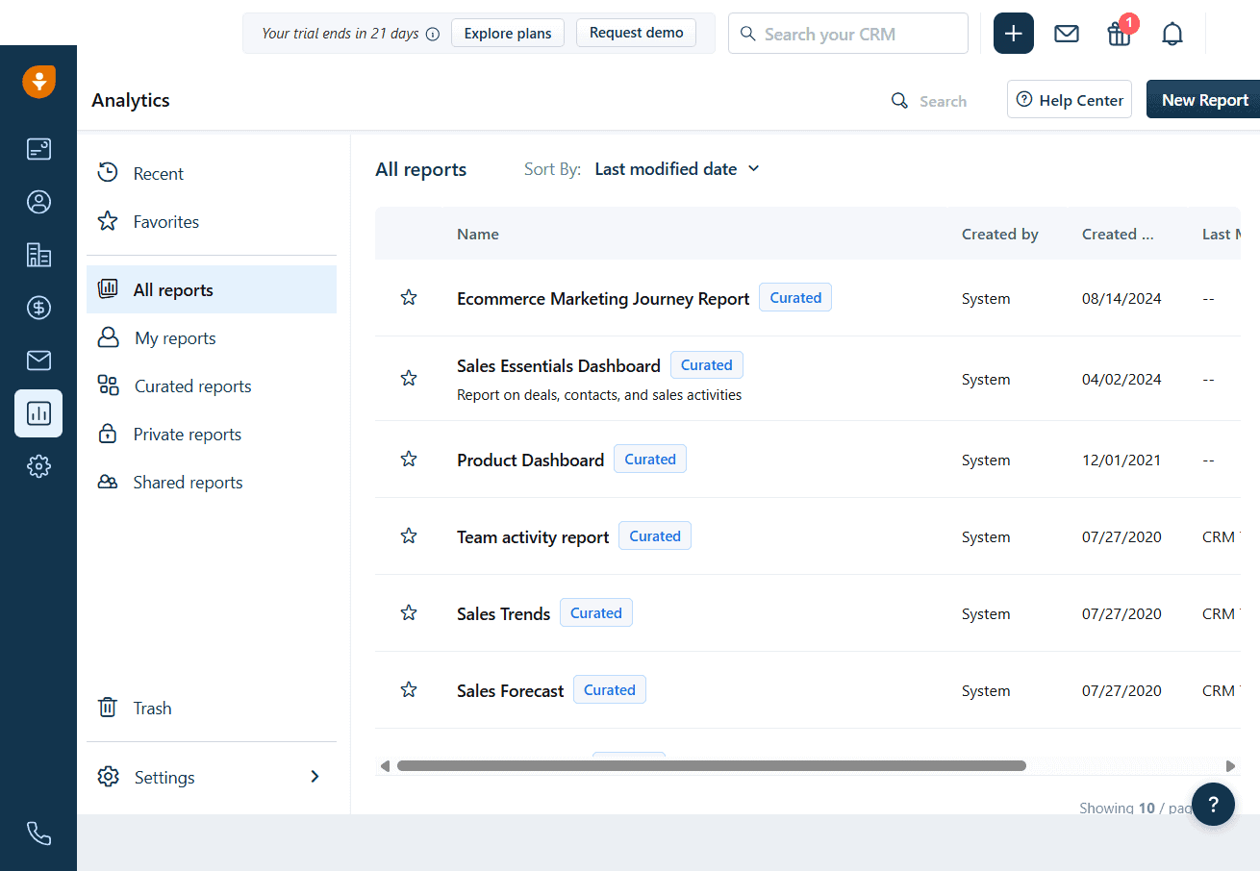The width and height of the screenshot is (1260, 871).
Task: Click the gift box icon with badge
Action: [x=1119, y=35]
